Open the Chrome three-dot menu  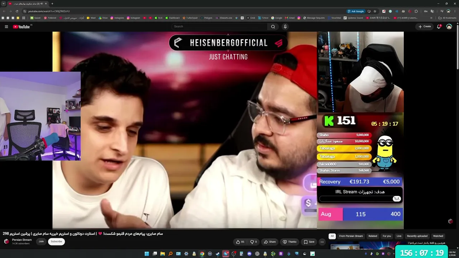455,11
